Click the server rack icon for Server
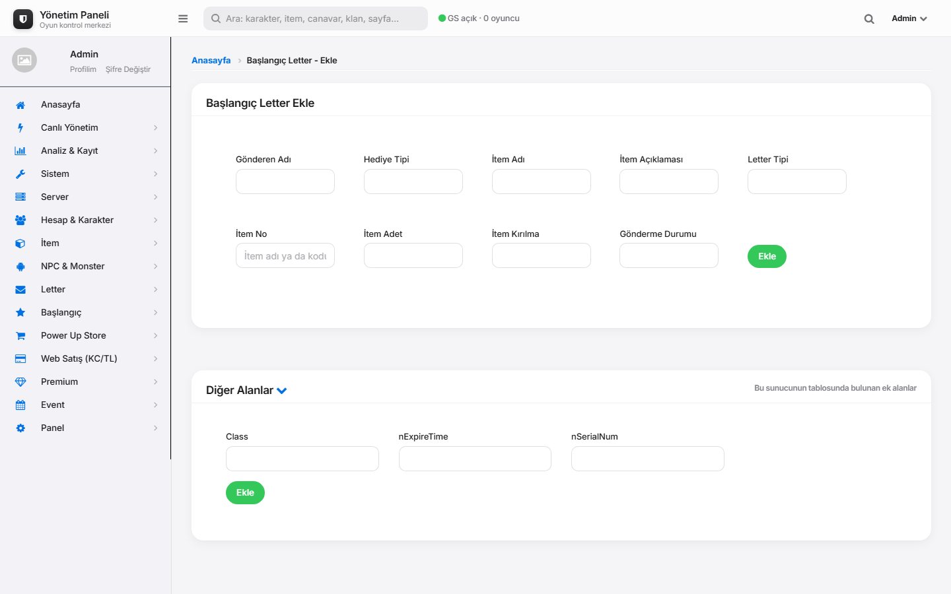 coord(20,197)
